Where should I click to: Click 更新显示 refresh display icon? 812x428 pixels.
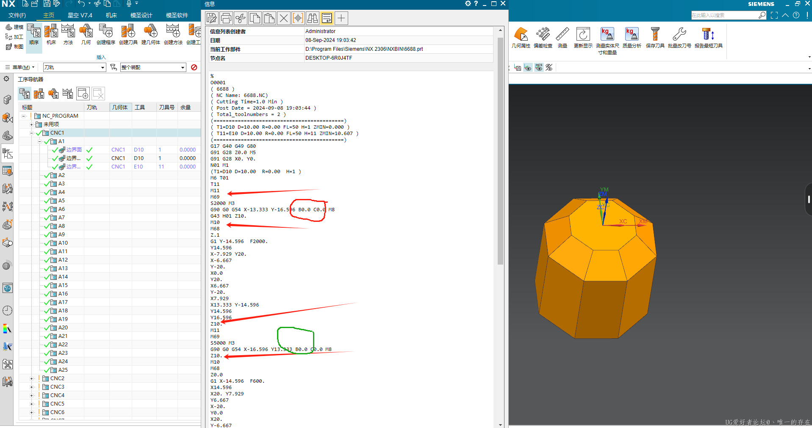[x=583, y=38]
